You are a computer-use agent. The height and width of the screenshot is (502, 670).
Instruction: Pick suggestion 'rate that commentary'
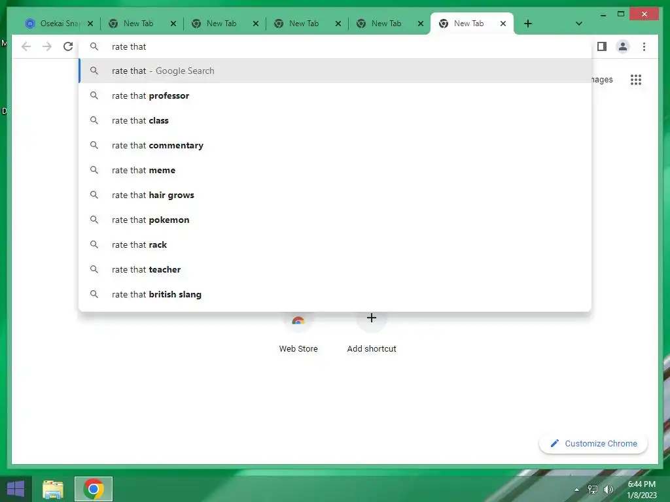336,145
